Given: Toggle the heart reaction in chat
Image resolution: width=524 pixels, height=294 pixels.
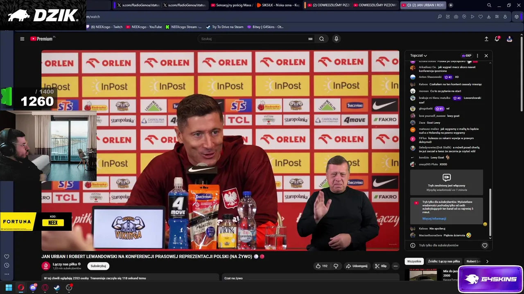Looking at the screenshot, I should (485, 245).
